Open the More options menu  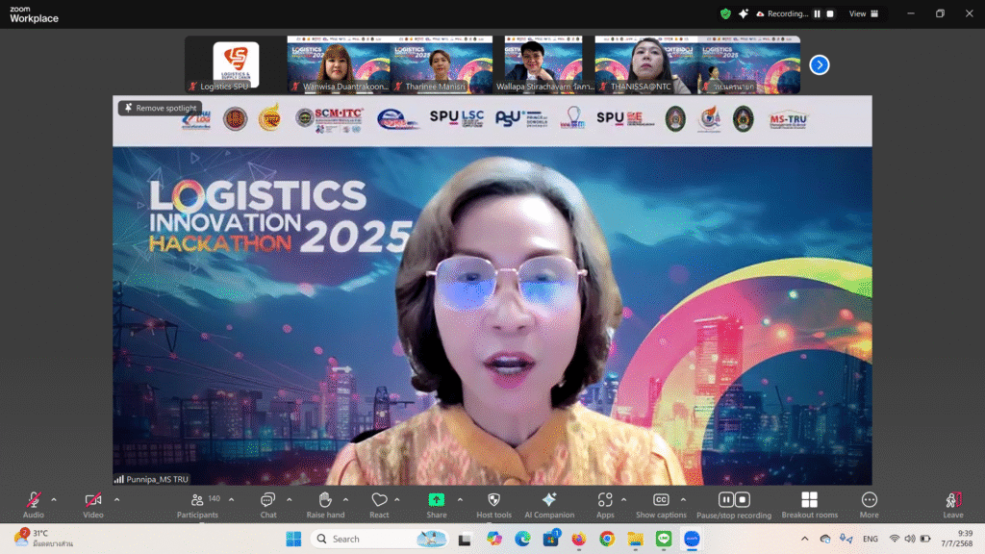pyautogui.click(x=869, y=504)
